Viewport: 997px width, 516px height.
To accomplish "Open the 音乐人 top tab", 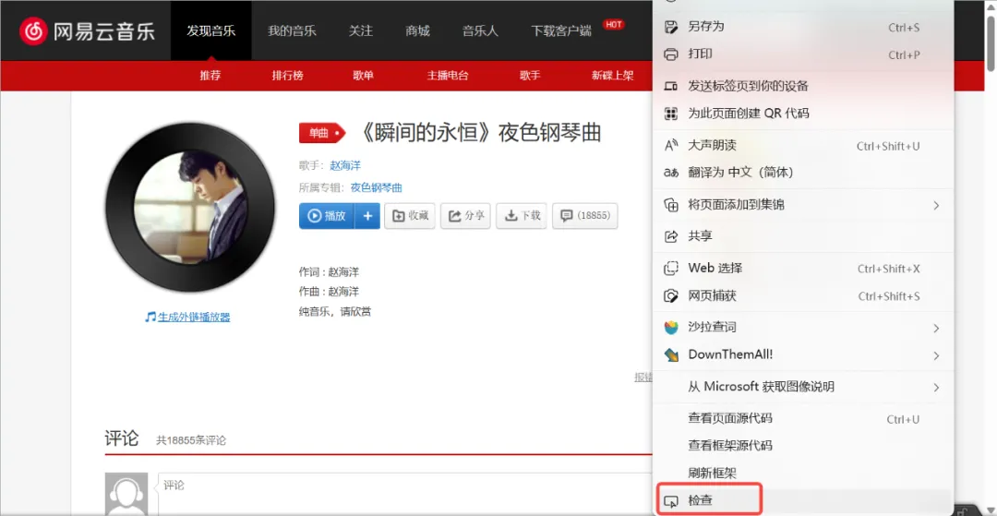I will (480, 30).
